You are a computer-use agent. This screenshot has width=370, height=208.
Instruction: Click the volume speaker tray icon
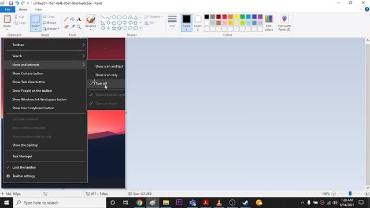[335, 203]
